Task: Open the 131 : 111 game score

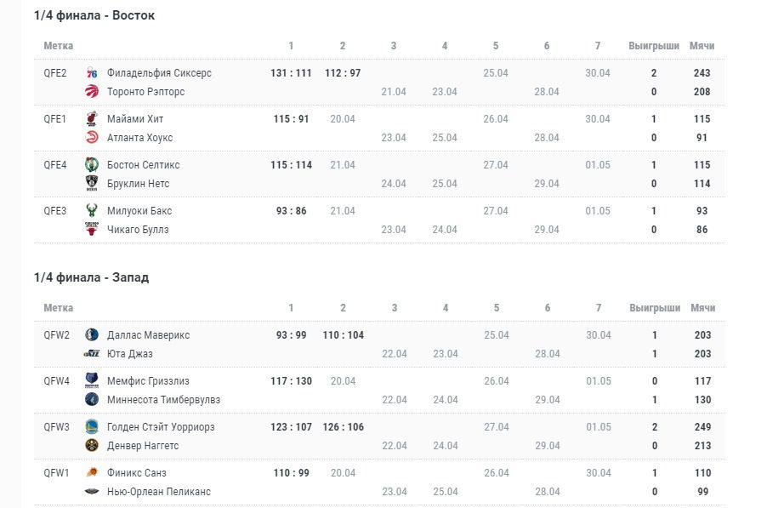Action: (291, 73)
